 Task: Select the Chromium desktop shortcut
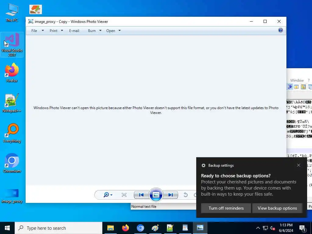[x=12, y=163]
